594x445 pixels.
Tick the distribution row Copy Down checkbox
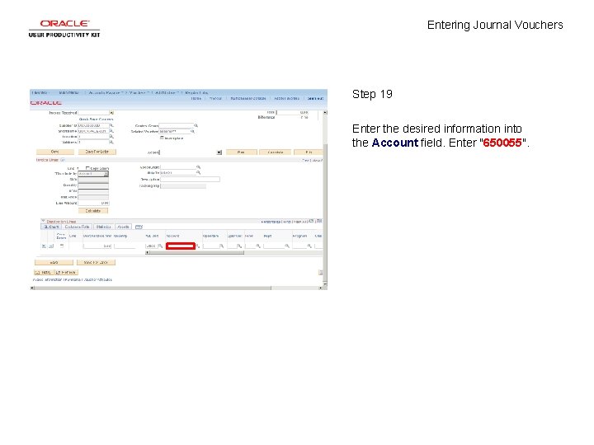[x=62, y=246]
